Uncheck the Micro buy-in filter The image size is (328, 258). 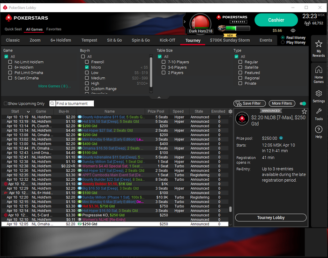tap(87, 67)
